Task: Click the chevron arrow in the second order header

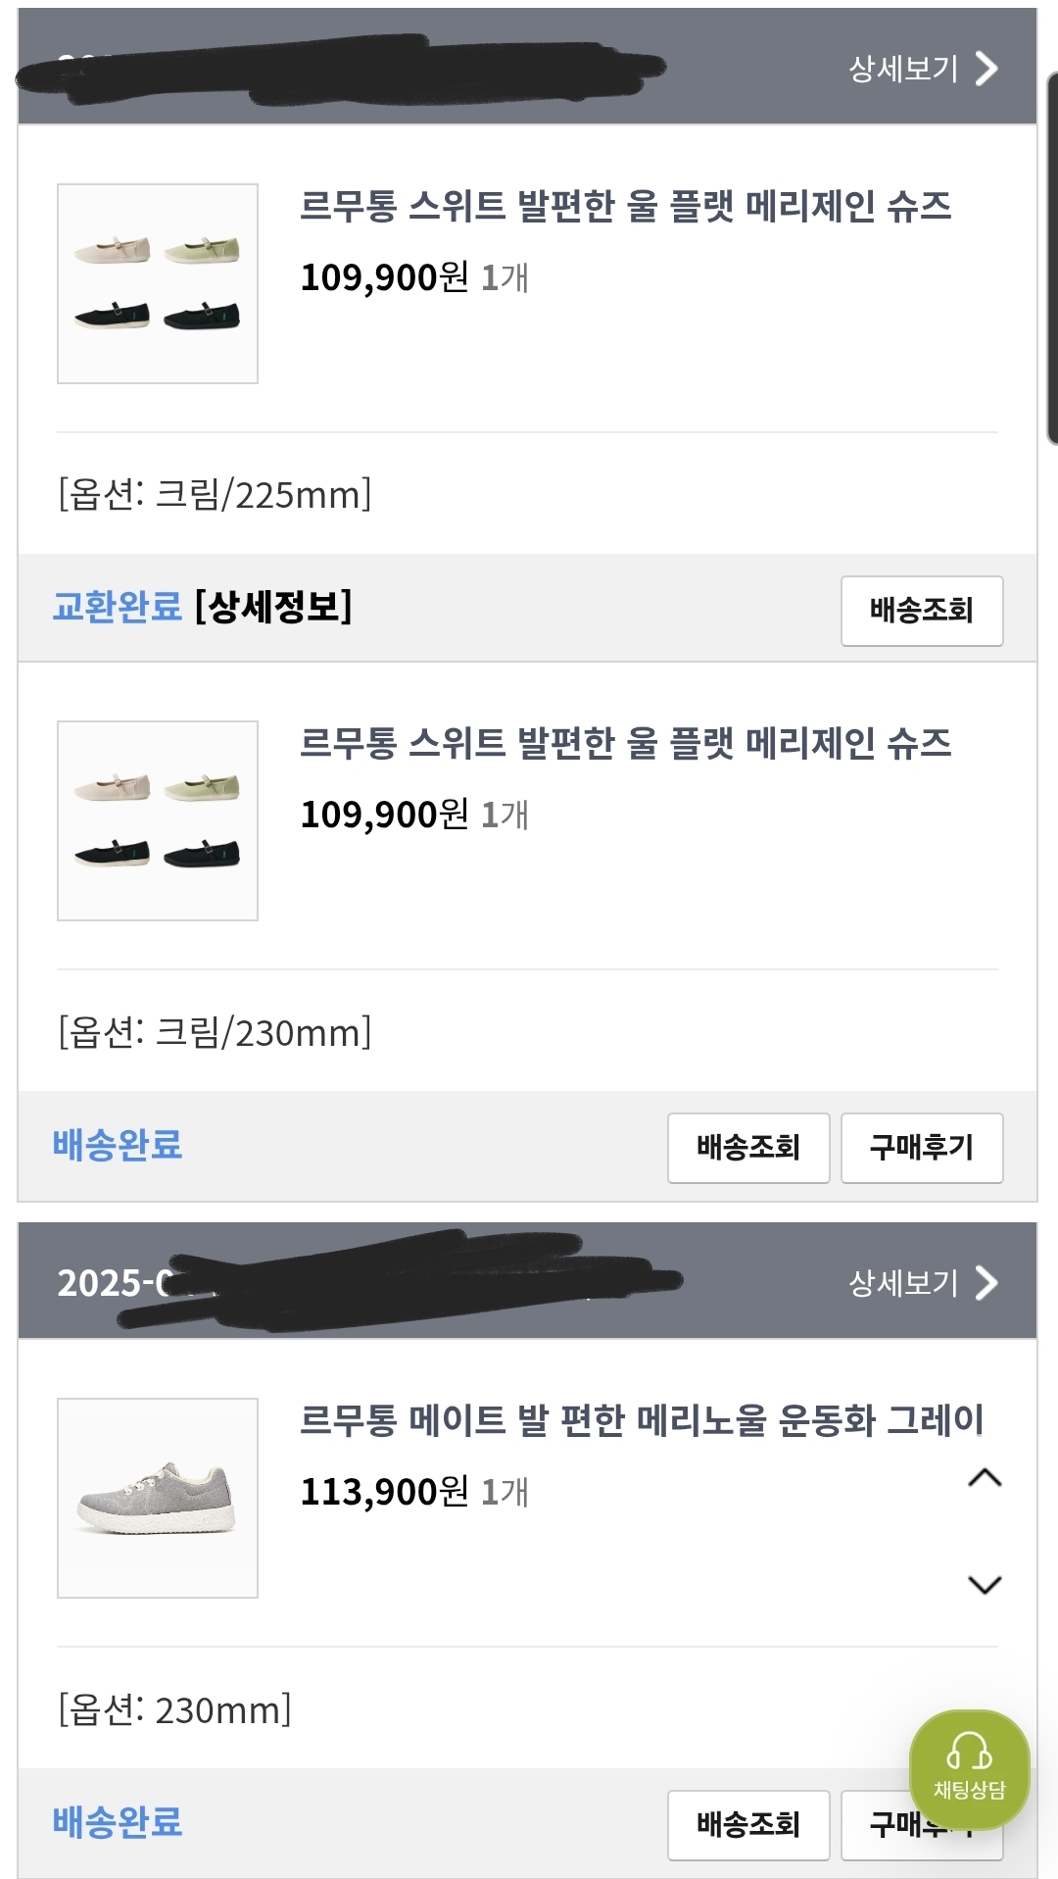Action: tap(986, 1283)
